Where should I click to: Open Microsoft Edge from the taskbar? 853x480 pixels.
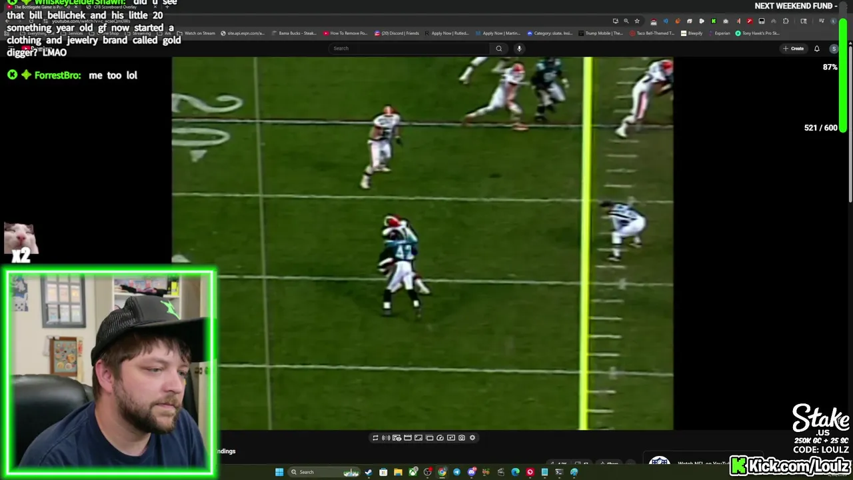[515, 472]
